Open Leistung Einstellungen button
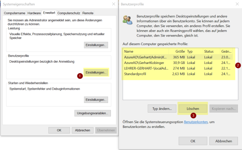Viewport: 242px width, 150px height. point(96,45)
